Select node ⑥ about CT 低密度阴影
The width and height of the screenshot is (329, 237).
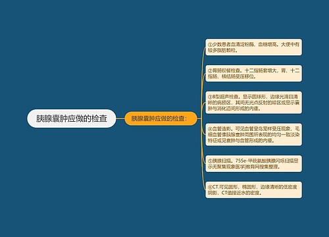click(253, 190)
